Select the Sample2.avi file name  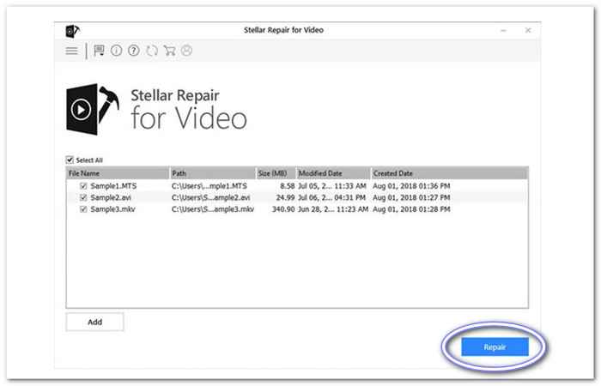point(111,197)
